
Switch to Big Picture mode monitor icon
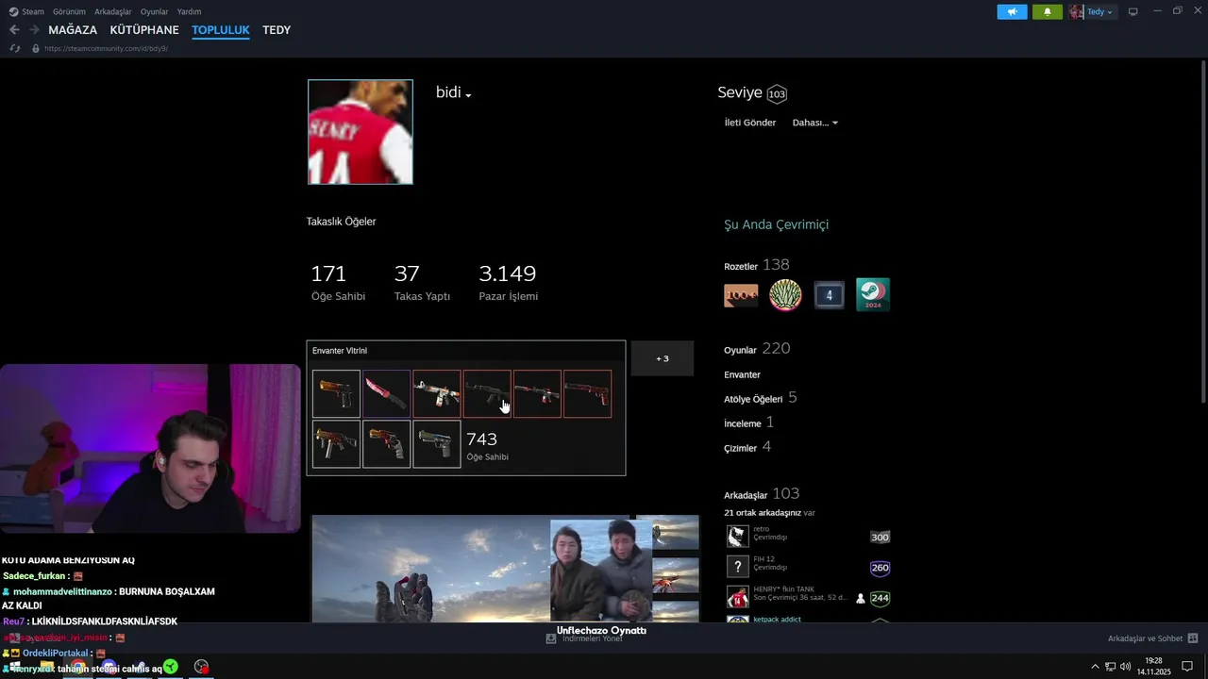click(x=1133, y=12)
